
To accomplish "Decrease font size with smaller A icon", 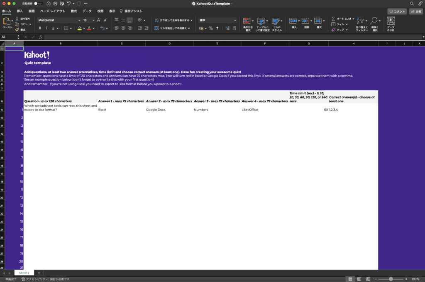I will click(105, 20).
